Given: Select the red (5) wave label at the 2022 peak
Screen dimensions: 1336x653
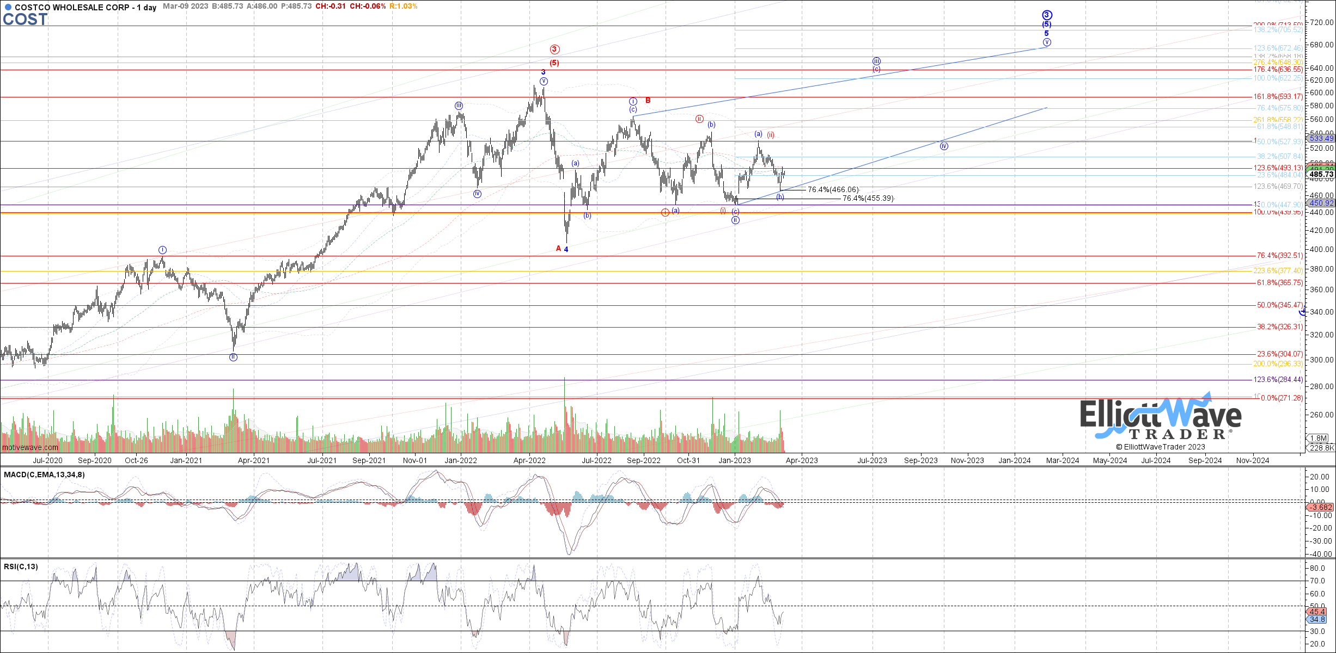Looking at the screenshot, I should pos(554,63).
